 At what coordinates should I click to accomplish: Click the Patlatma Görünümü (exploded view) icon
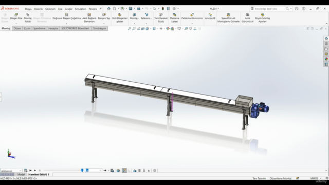[x=192, y=15]
